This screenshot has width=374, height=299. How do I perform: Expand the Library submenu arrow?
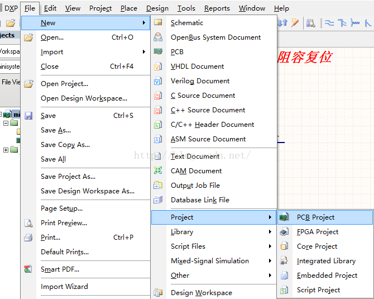270,231
